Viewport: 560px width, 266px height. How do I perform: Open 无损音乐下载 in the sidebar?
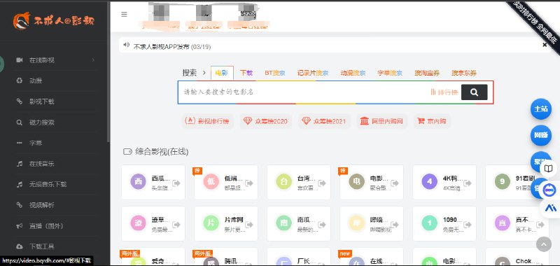(x=48, y=184)
